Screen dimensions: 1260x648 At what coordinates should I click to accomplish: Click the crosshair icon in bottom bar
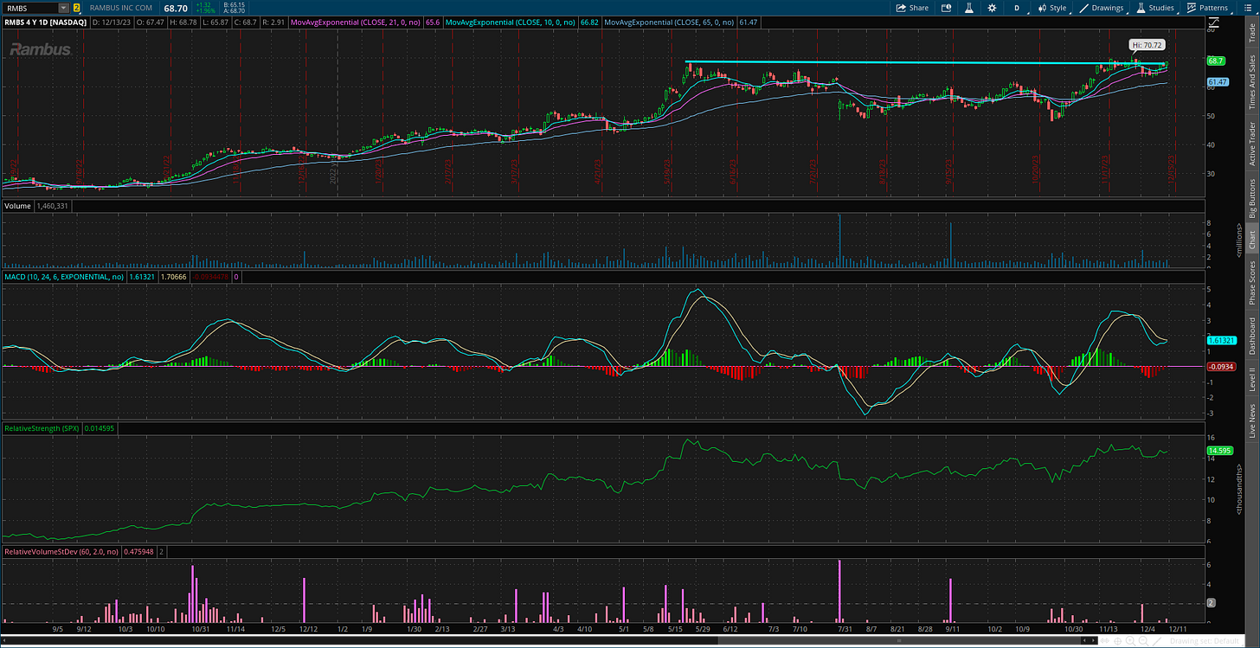pyautogui.click(x=1117, y=641)
